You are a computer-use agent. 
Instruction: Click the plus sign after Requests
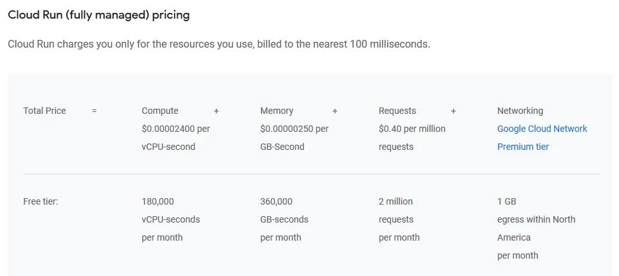click(x=453, y=111)
